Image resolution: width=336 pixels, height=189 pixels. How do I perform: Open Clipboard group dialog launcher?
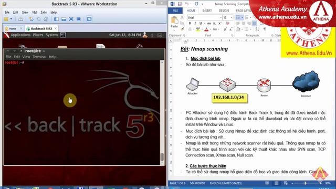point(184,35)
